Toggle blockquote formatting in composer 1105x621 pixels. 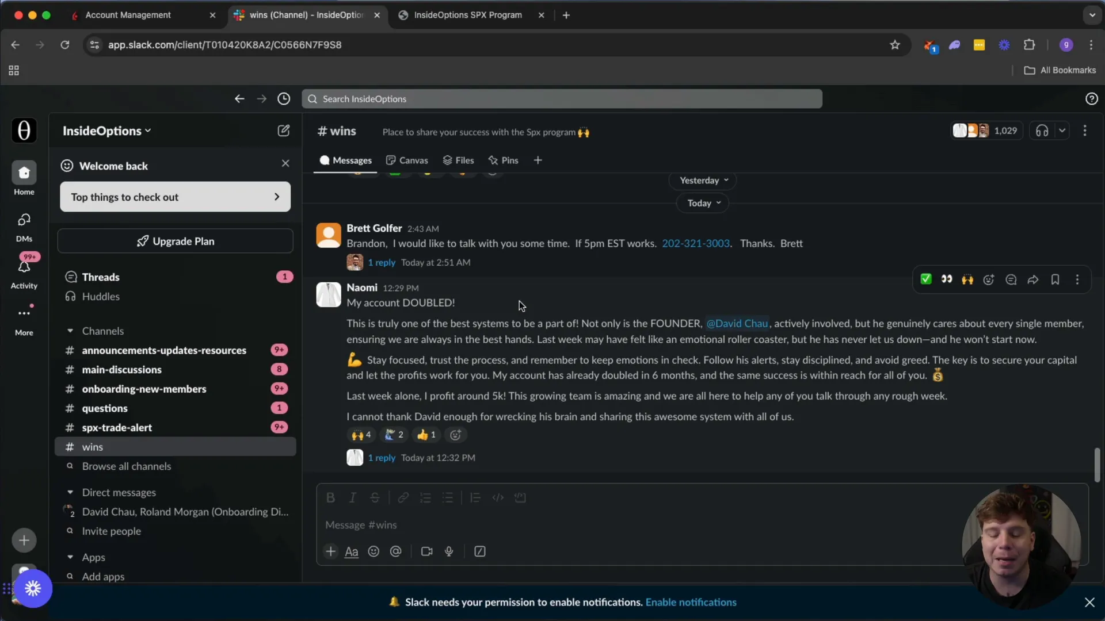pos(475,498)
